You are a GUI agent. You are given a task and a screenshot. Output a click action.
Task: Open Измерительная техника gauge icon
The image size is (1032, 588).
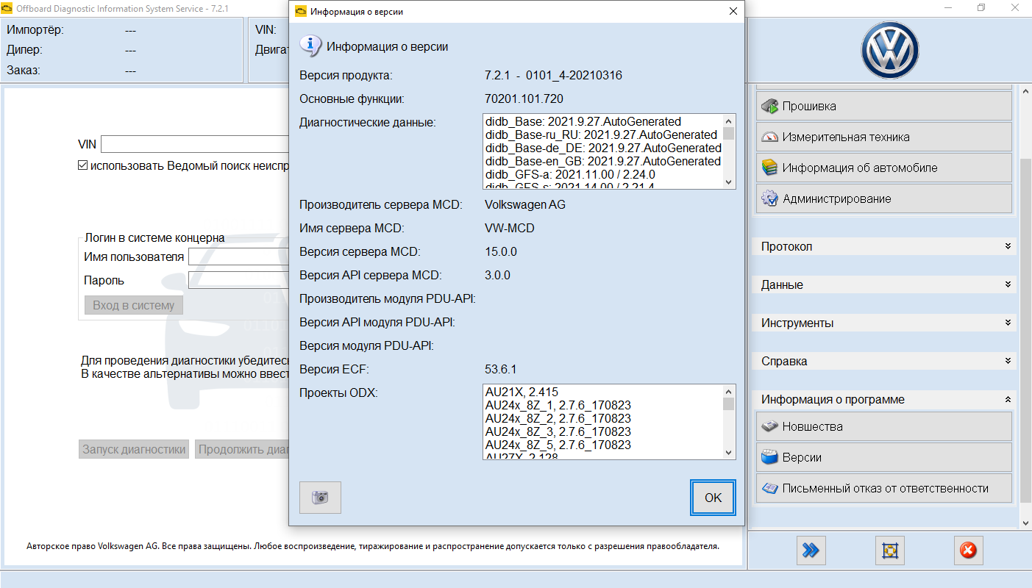[769, 137]
